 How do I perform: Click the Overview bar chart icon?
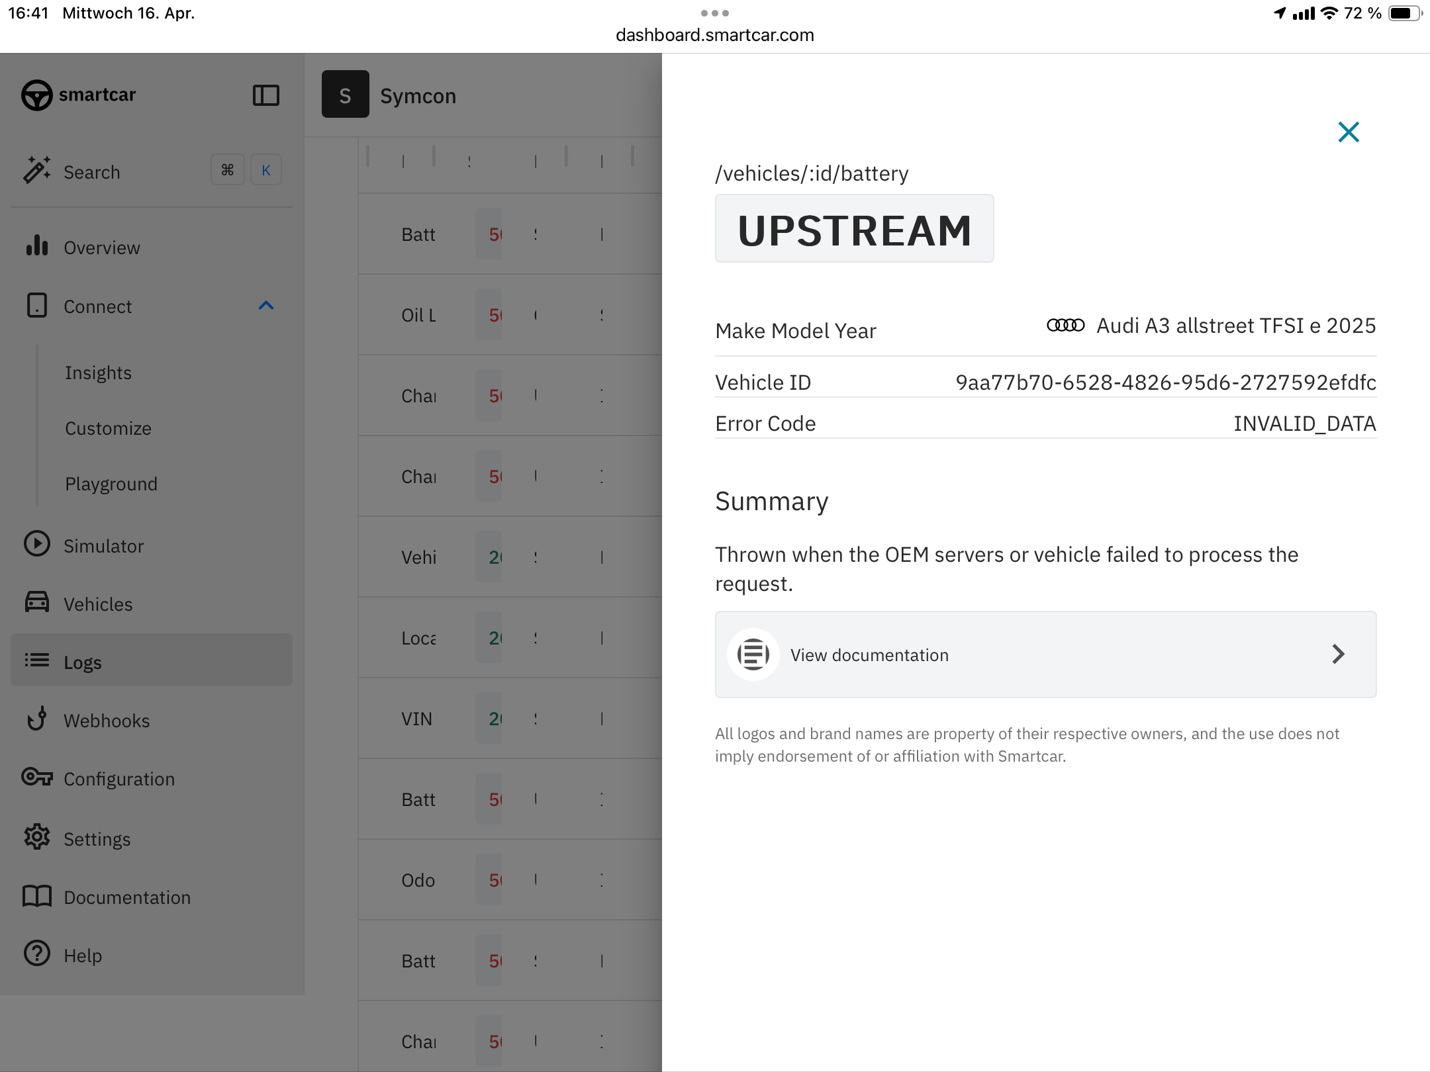pyautogui.click(x=37, y=246)
